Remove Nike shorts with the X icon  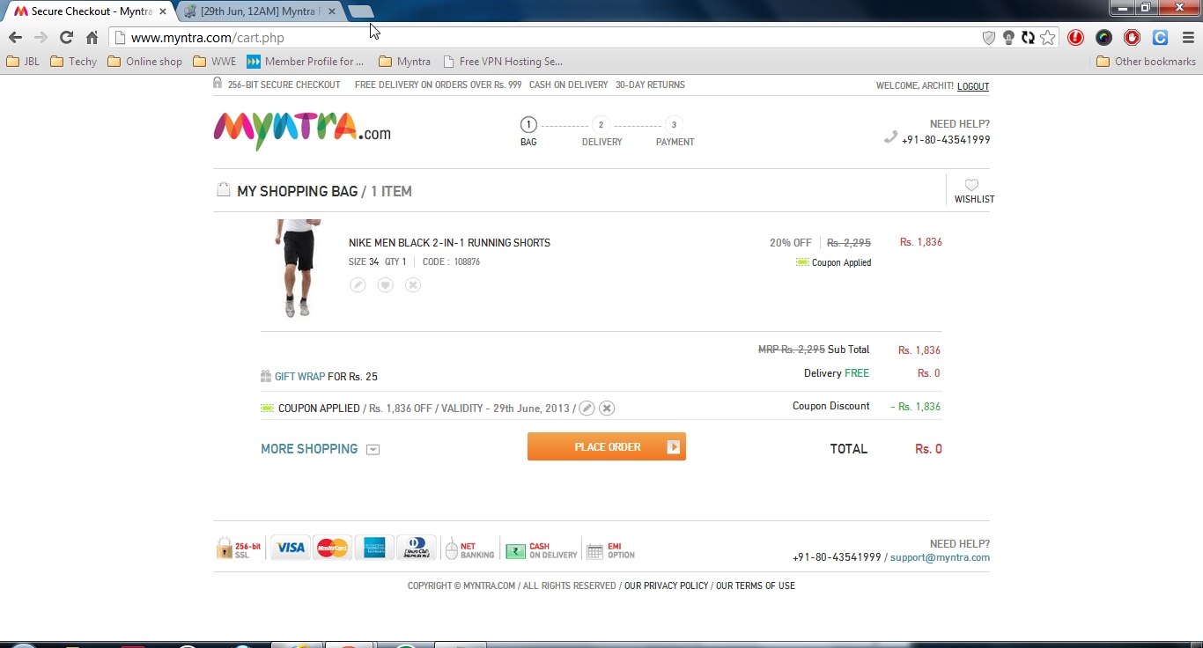tap(412, 284)
